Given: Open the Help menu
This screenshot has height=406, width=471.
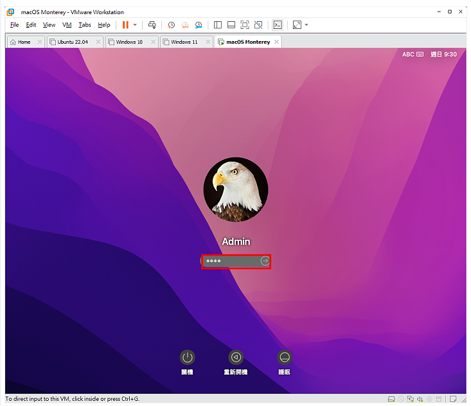Looking at the screenshot, I should pyautogui.click(x=104, y=25).
